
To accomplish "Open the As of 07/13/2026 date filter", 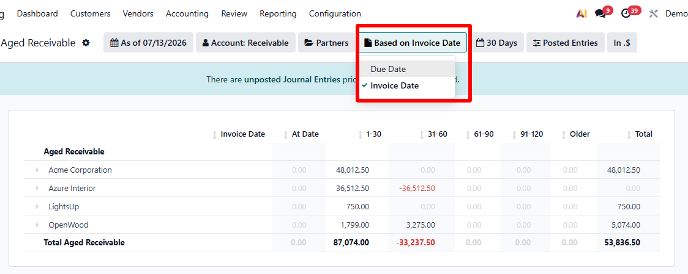I will pyautogui.click(x=148, y=43).
